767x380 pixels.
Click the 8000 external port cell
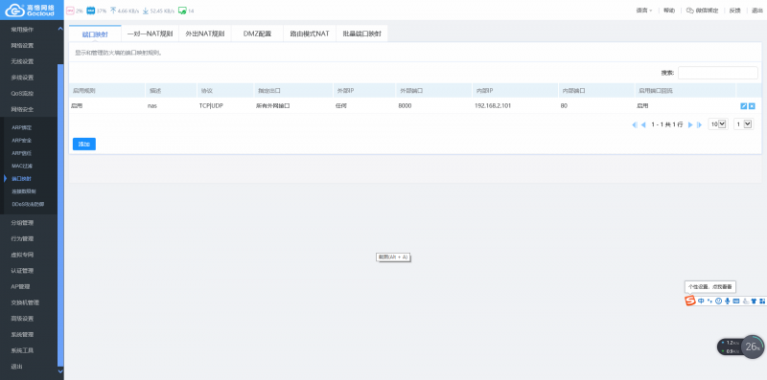(405, 105)
